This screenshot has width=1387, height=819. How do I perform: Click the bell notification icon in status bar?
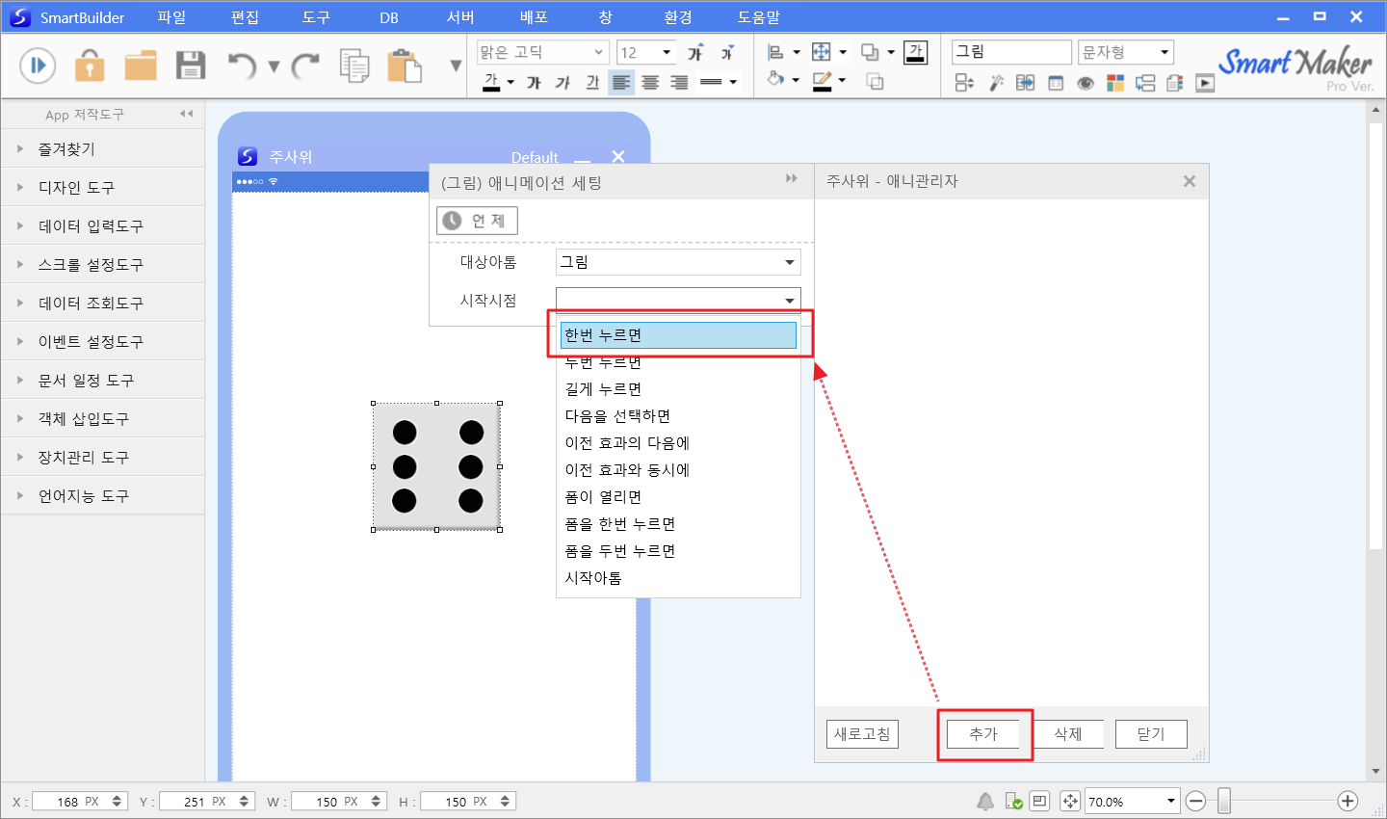coord(985,801)
